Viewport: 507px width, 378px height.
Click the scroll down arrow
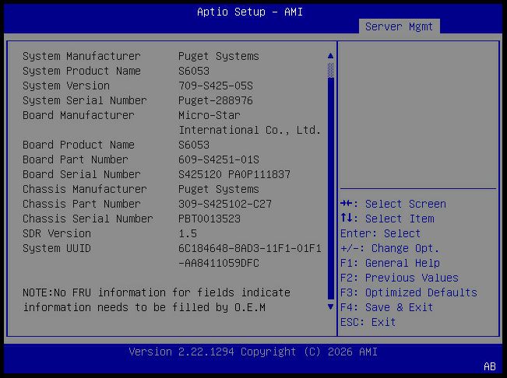click(330, 306)
